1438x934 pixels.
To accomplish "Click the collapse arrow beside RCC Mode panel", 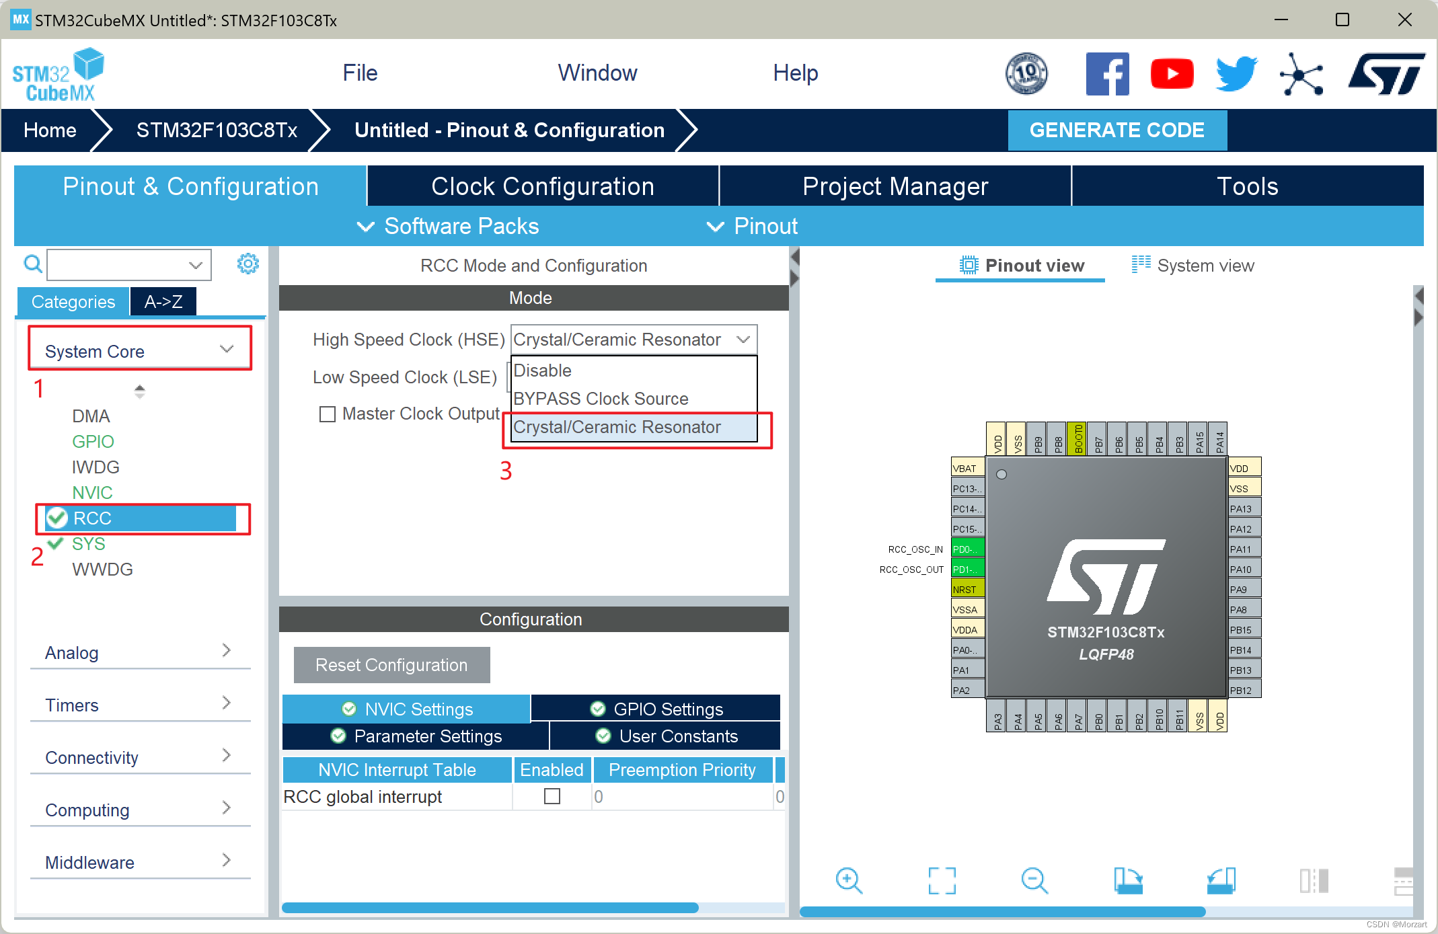I will coord(794,257).
